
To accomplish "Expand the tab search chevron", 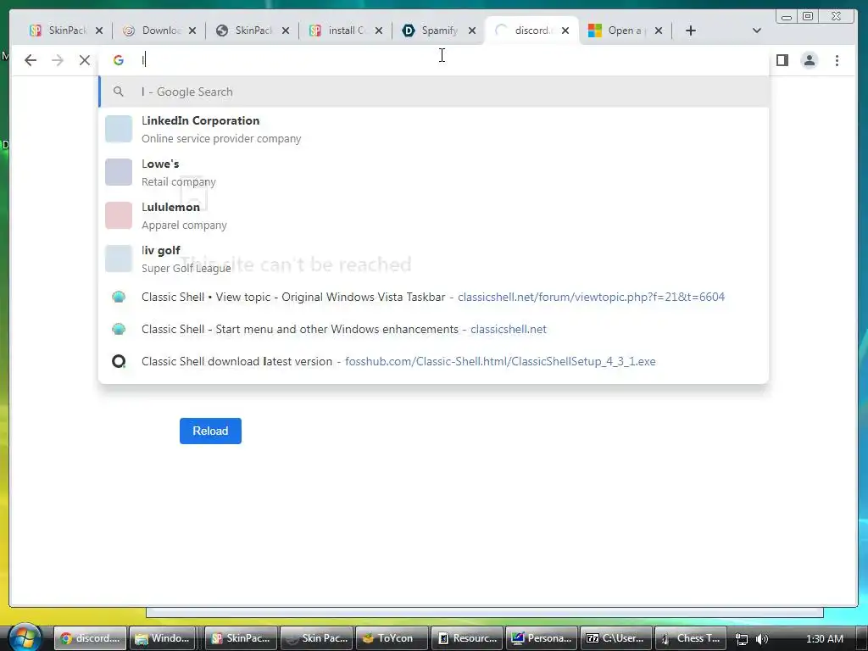I will [x=757, y=31].
